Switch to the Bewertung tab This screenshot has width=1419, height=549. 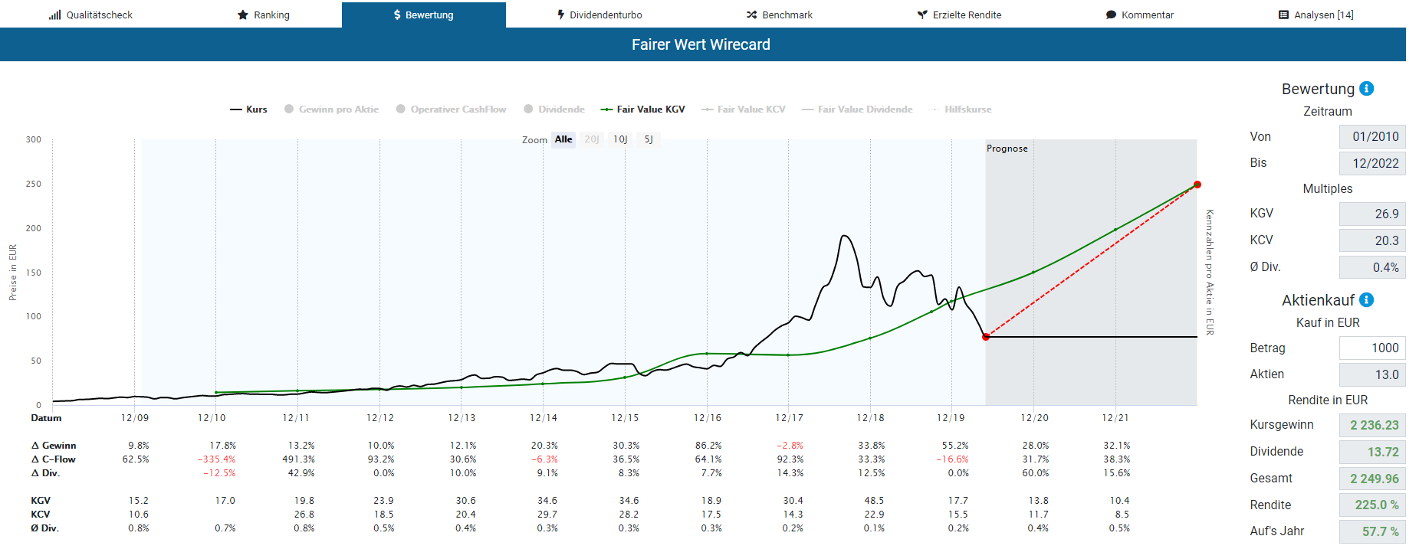[x=423, y=15]
